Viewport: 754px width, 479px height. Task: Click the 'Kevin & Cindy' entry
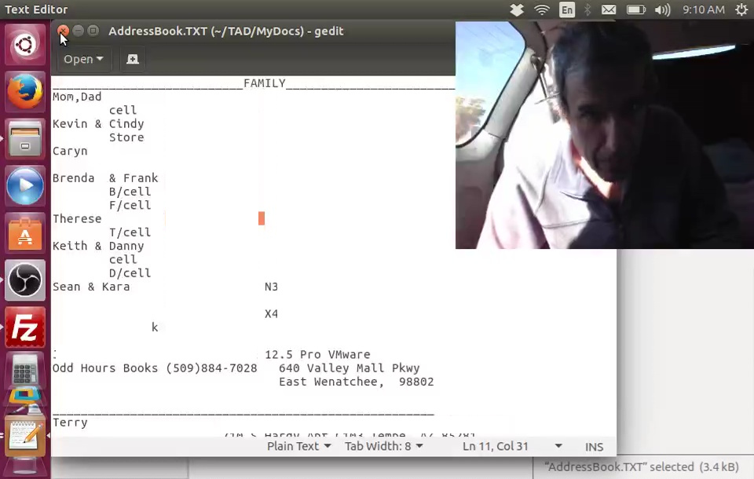click(x=98, y=123)
